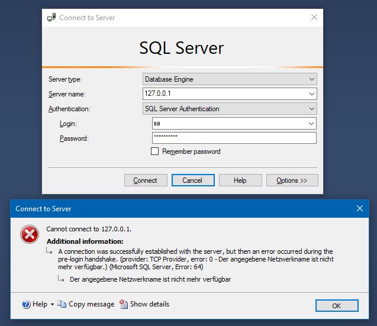This screenshot has height=326, width=377.
Task: Close the error message dialog
Action: click(x=359, y=208)
